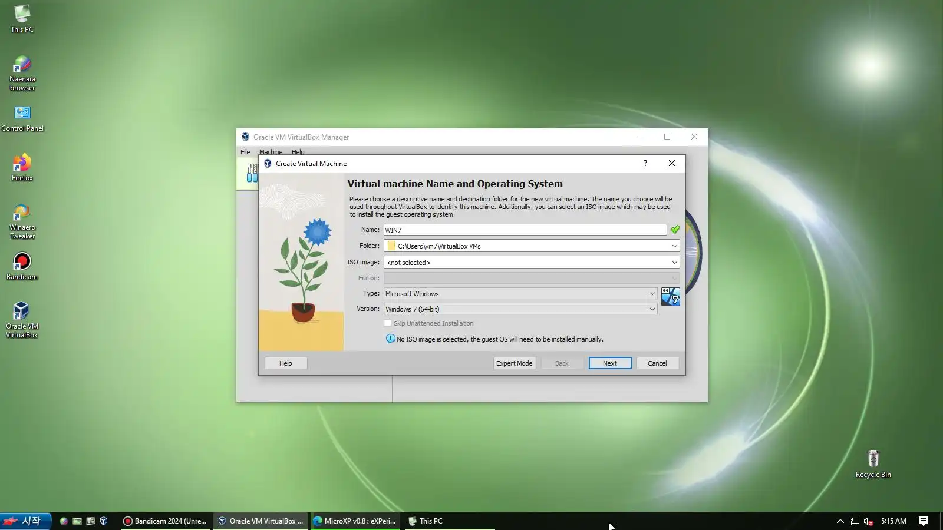Viewport: 943px width, 530px height.
Task: Expand the Folder dropdown
Action: 674,246
